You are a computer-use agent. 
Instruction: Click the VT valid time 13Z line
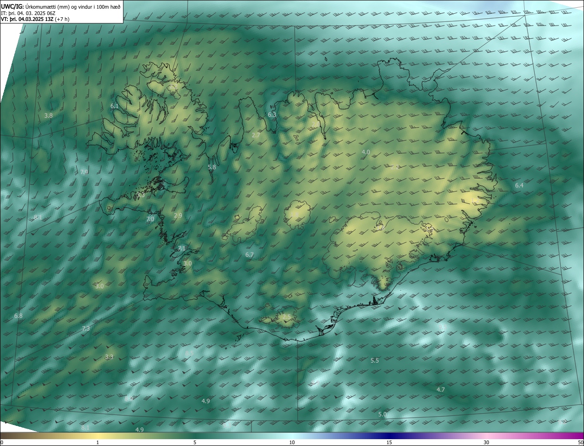pos(35,20)
